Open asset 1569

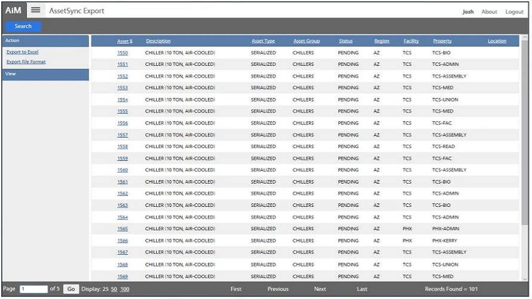tap(123, 277)
